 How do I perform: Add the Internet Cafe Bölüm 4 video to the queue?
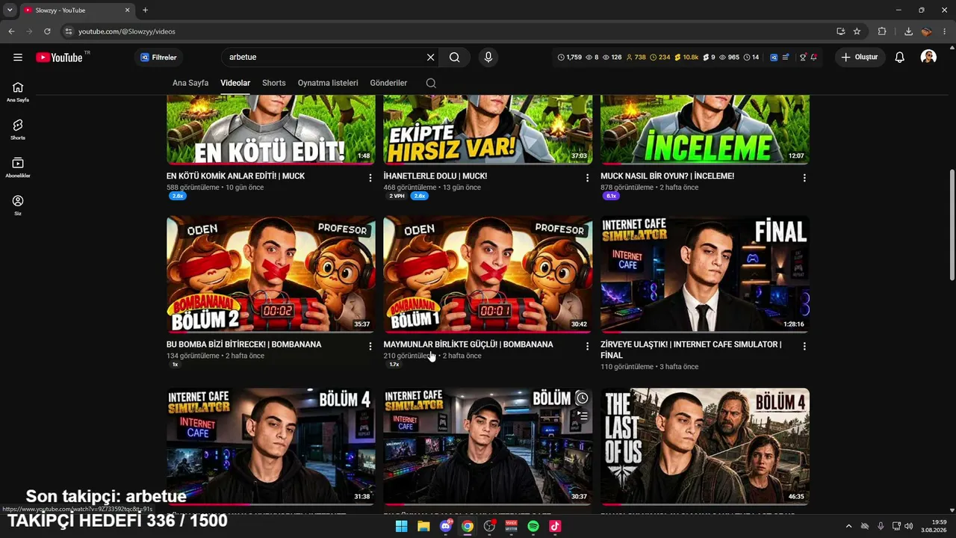582,416
